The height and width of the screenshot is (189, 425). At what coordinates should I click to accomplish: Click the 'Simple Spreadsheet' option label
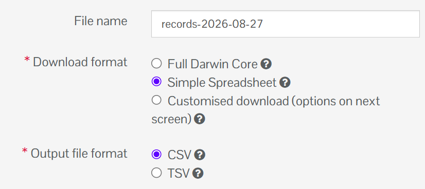pos(222,83)
